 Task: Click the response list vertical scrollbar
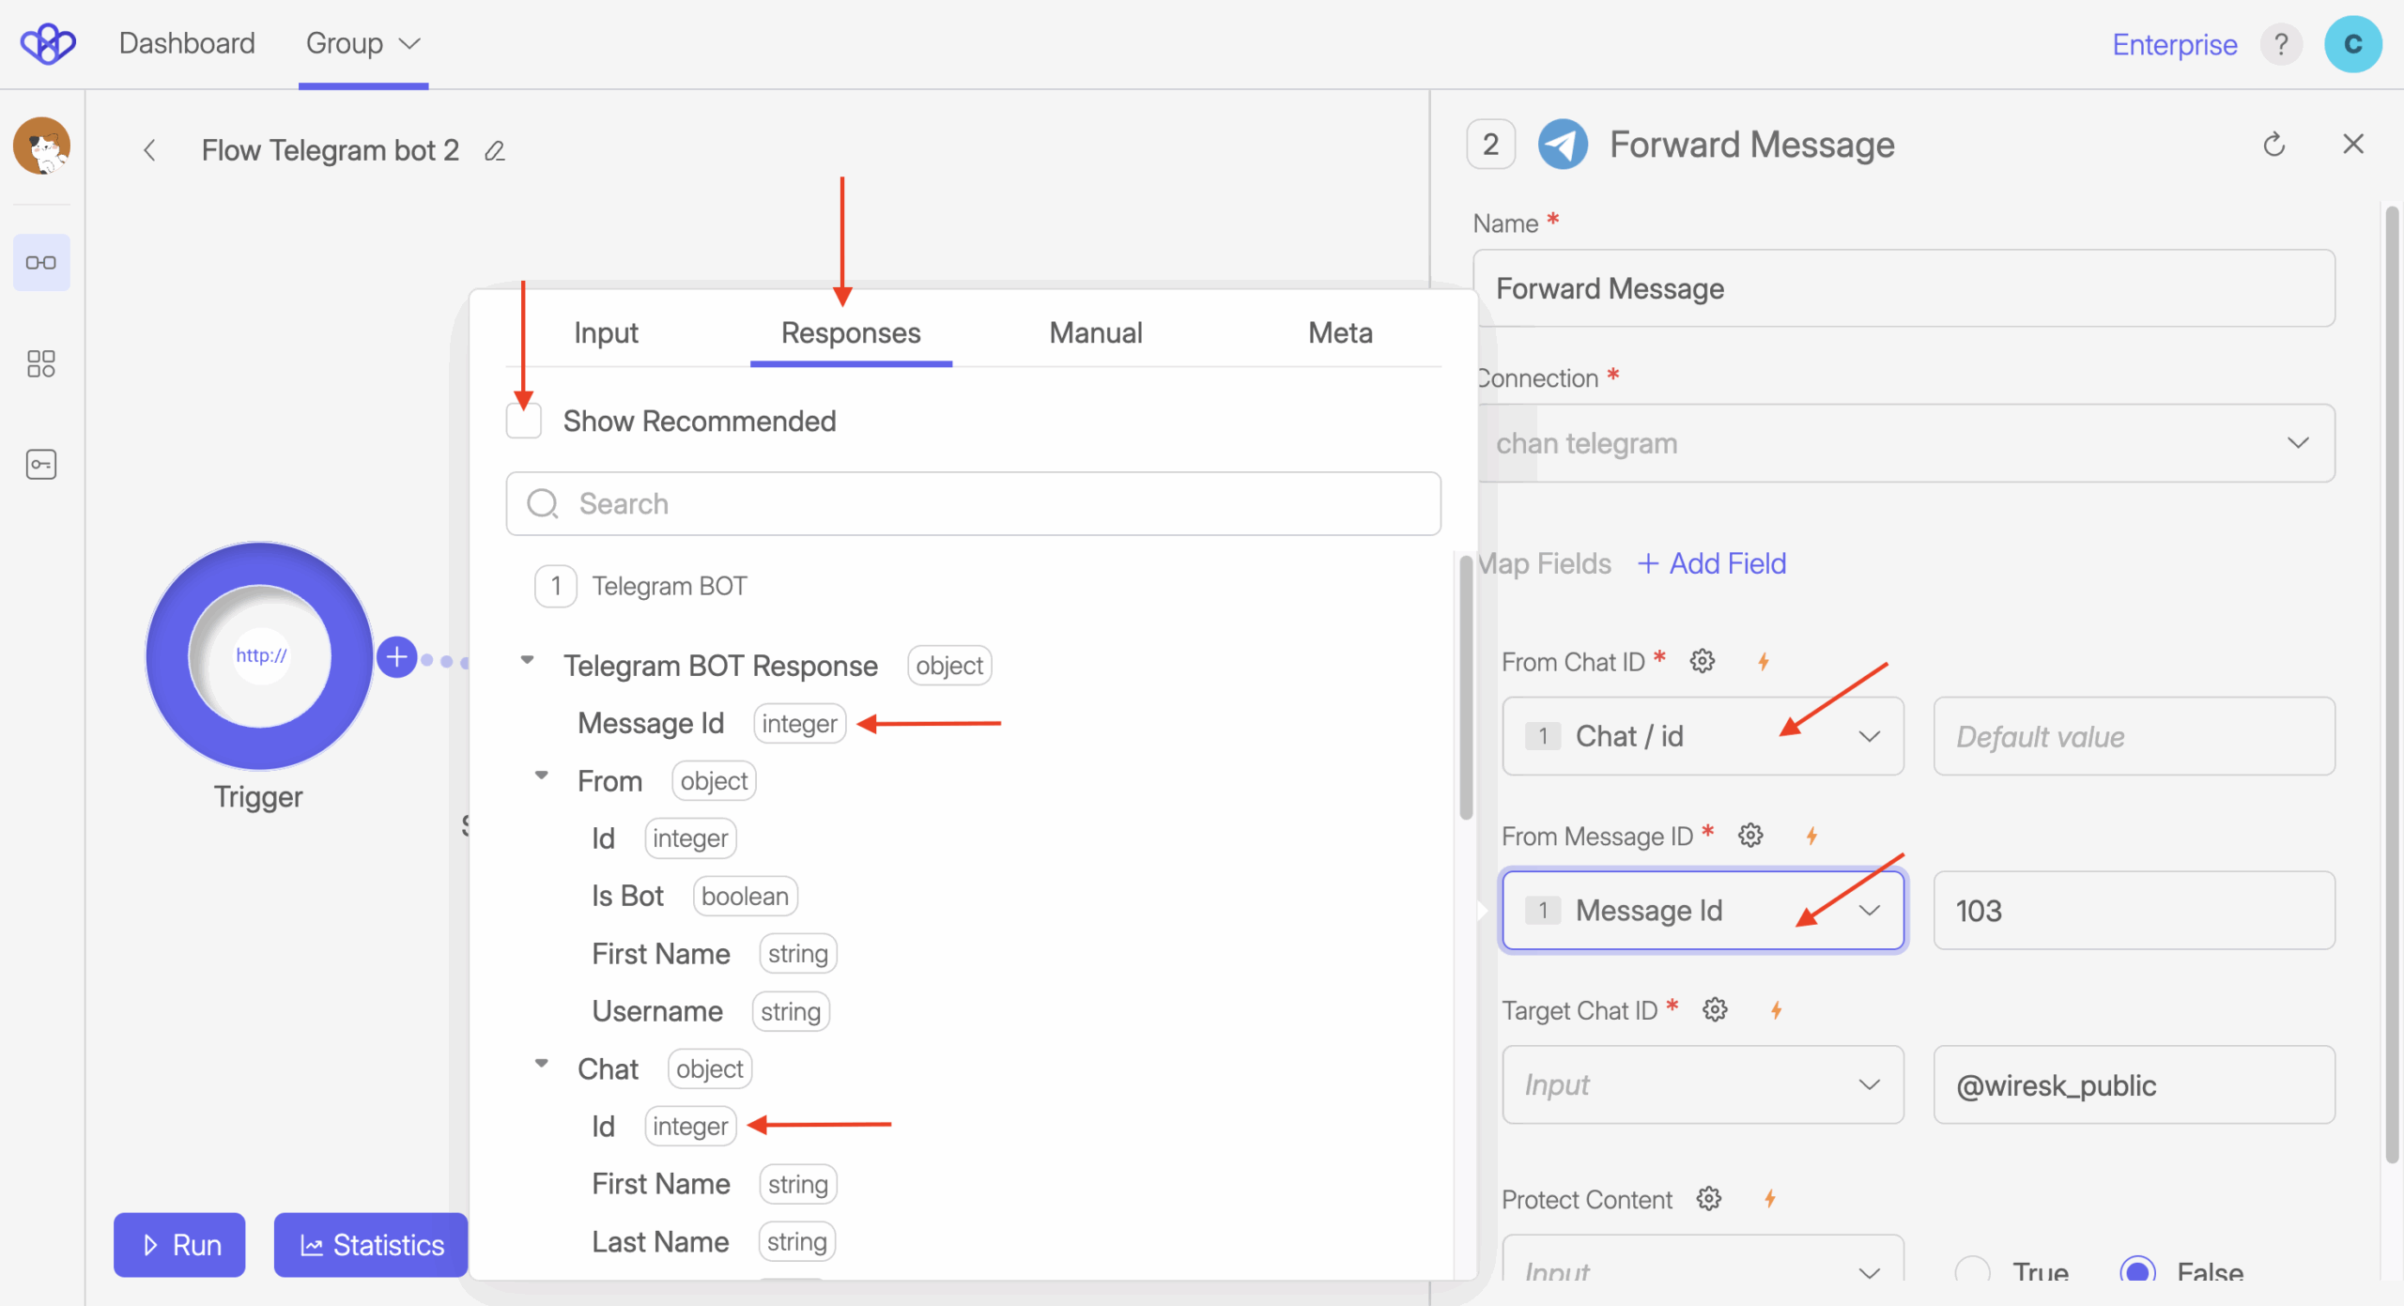click(x=1466, y=687)
